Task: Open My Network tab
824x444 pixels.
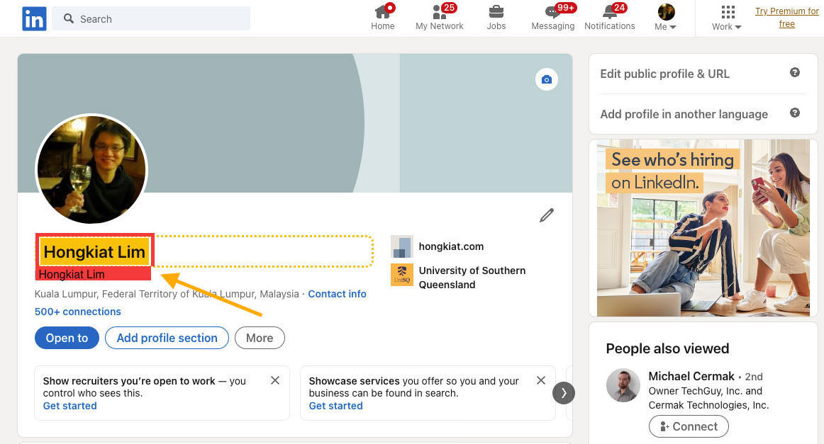Action: point(440,18)
